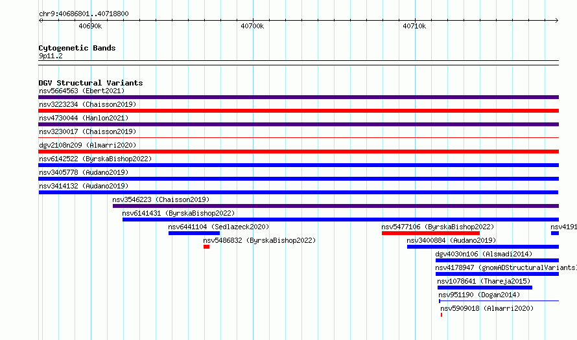Click the 40710k ruler tick label

pos(414,26)
